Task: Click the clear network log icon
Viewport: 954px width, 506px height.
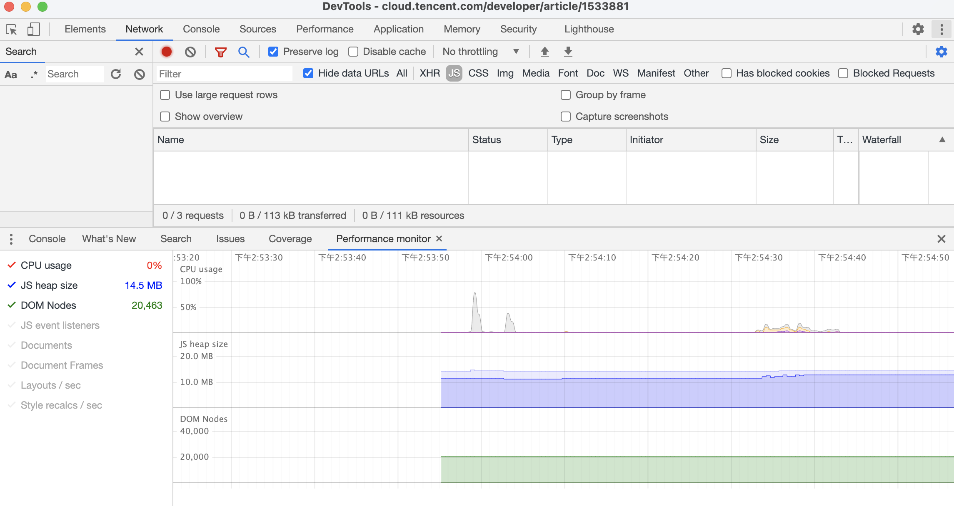Action: point(190,52)
